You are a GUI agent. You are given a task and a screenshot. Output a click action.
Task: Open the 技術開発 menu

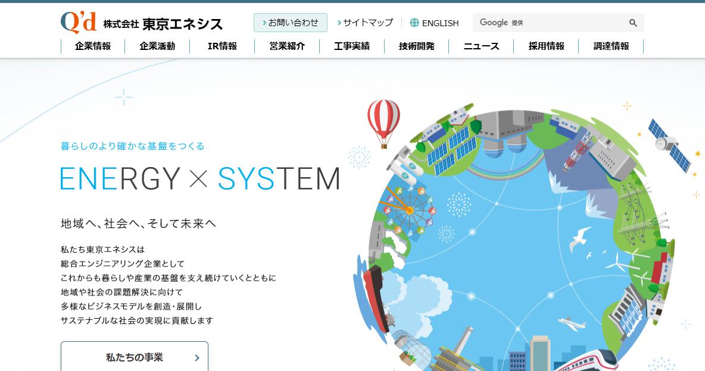[416, 46]
